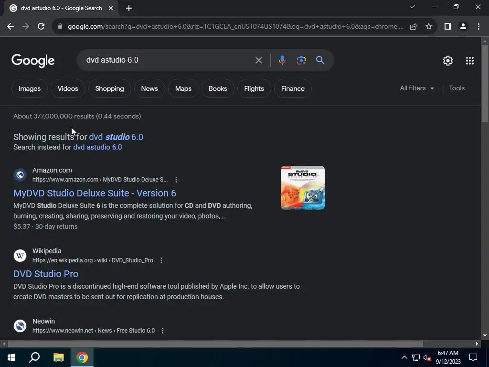Screen dimensions: 489x367
Task: Open DVD Studio Pro Wikipedia result
Action: [x=46, y=274]
